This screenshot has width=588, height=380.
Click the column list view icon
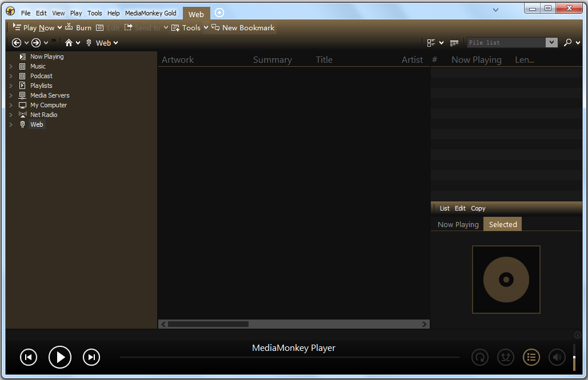coord(454,43)
